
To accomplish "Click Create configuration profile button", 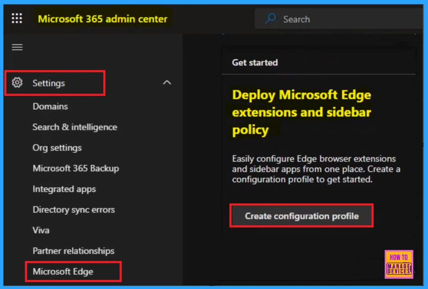I will 302,216.
